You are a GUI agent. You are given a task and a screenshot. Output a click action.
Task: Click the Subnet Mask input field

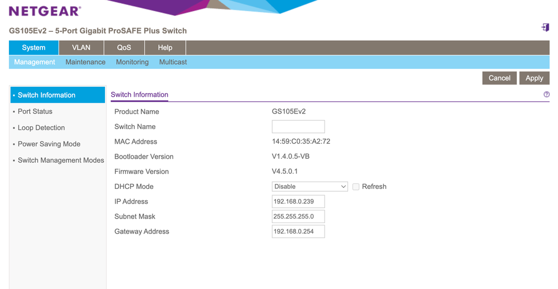click(x=298, y=216)
